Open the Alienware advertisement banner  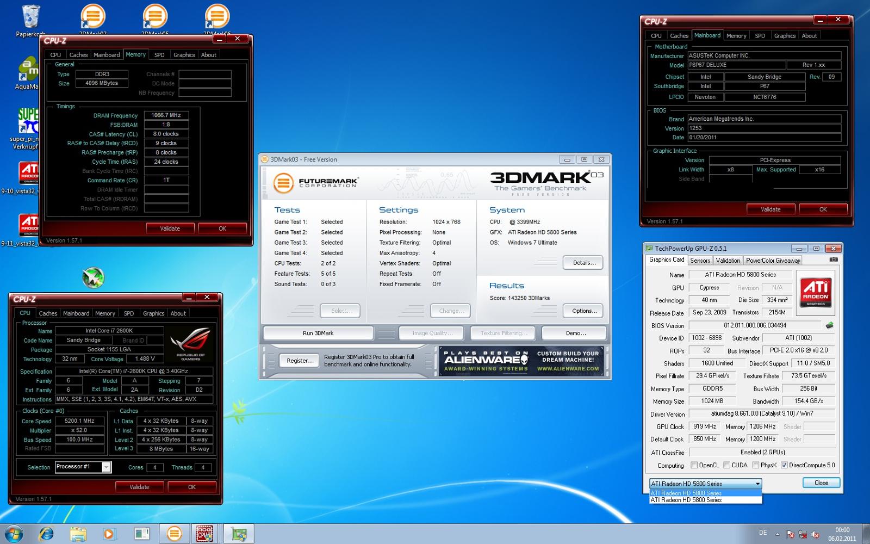click(x=521, y=361)
